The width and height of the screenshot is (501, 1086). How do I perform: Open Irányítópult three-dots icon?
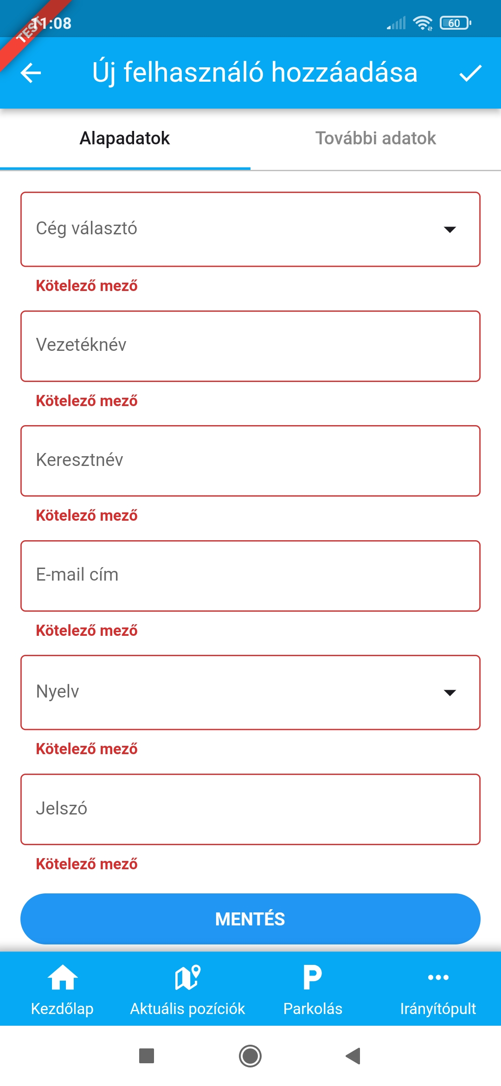click(438, 977)
